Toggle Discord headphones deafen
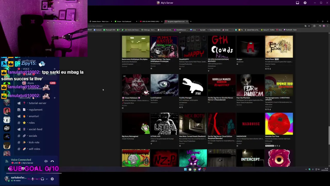330x186 pixels. point(43,179)
